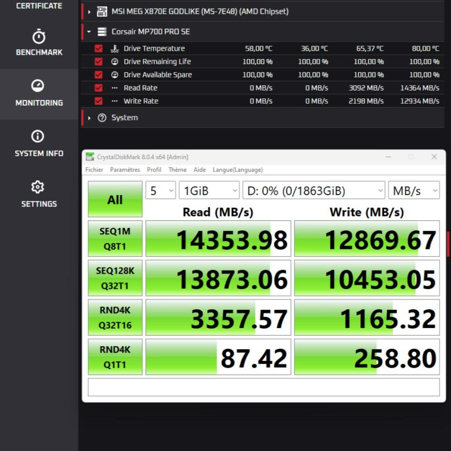Switch to the CERTIFICATE sidebar section
This screenshot has width=451, height=451.
(39, 6)
